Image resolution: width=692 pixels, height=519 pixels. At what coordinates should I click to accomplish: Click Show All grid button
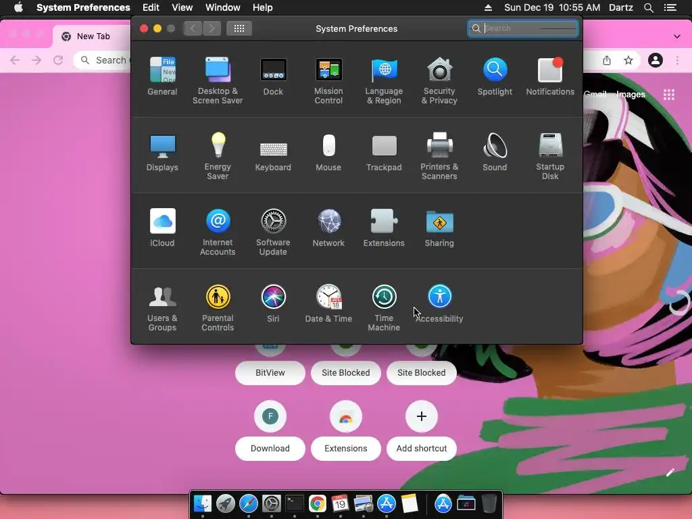point(239,28)
